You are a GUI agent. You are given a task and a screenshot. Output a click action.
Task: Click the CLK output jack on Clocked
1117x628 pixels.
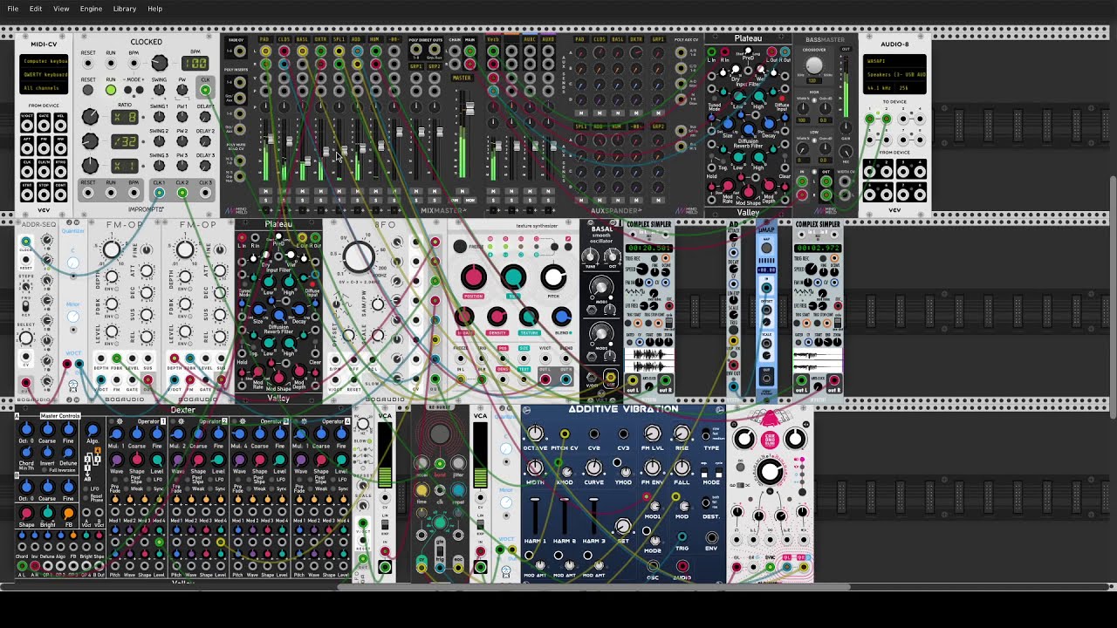click(x=205, y=90)
